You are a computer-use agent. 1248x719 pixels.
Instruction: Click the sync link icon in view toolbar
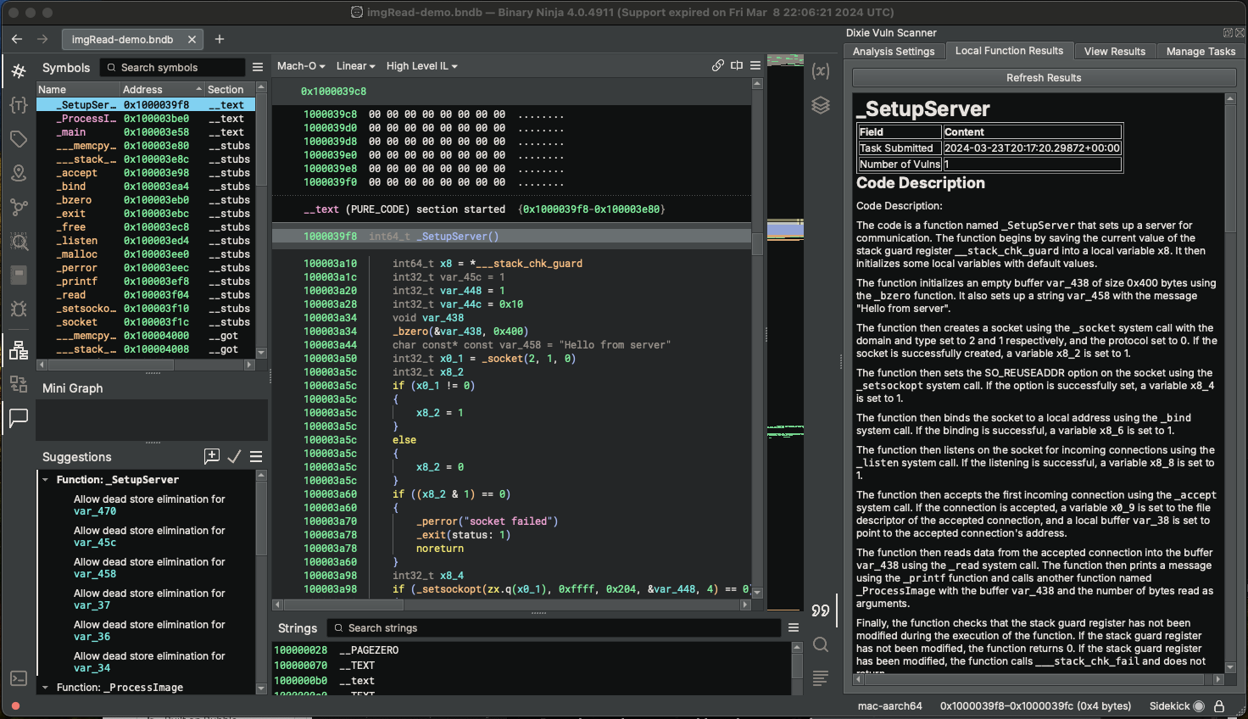click(718, 65)
